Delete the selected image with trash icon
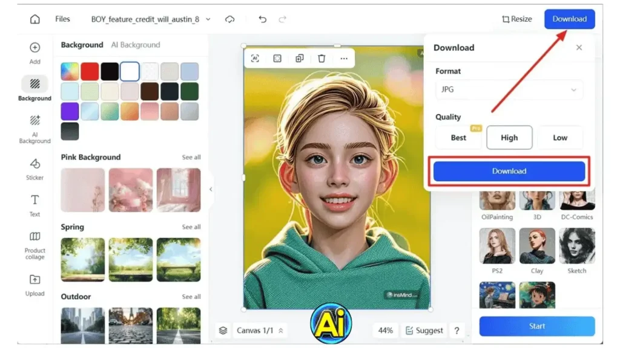Screen dimensions: 620x348 coord(322,59)
